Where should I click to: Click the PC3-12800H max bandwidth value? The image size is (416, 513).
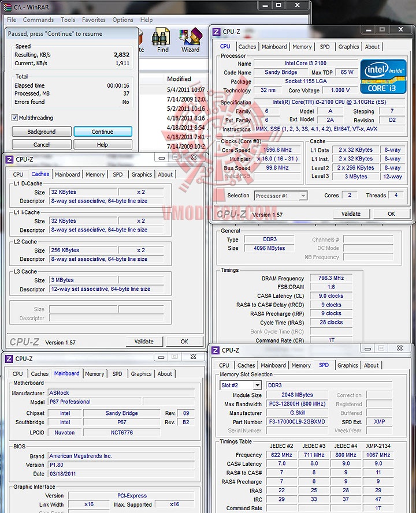[x=297, y=404]
